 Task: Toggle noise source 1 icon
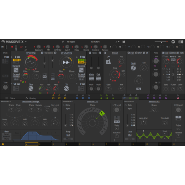tap(90, 53)
